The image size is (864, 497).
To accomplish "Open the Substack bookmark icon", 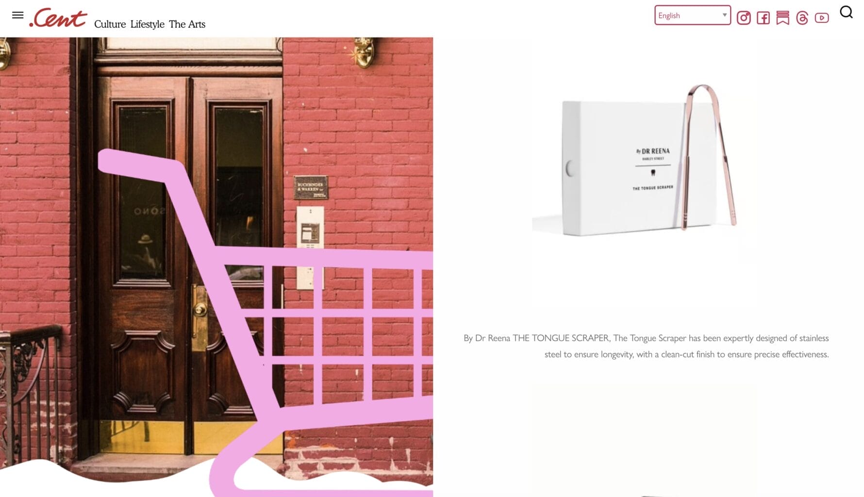I will tap(782, 18).
